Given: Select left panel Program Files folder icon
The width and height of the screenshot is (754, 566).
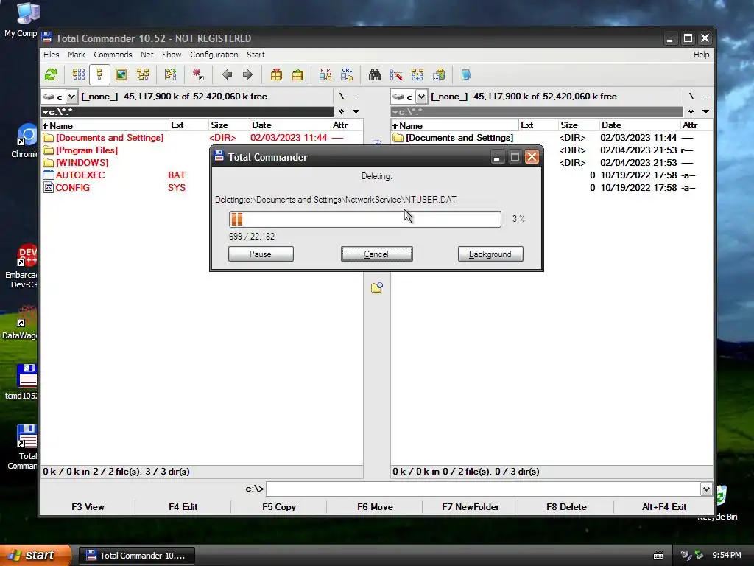Looking at the screenshot, I should pos(48,150).
